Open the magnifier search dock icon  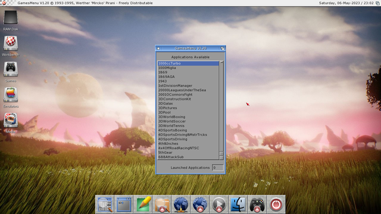tap(105, 204)
